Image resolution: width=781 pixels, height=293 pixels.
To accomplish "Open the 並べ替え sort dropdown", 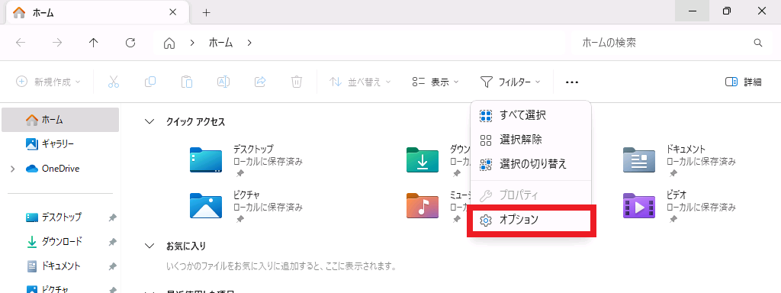I will (x=360, y=82).
